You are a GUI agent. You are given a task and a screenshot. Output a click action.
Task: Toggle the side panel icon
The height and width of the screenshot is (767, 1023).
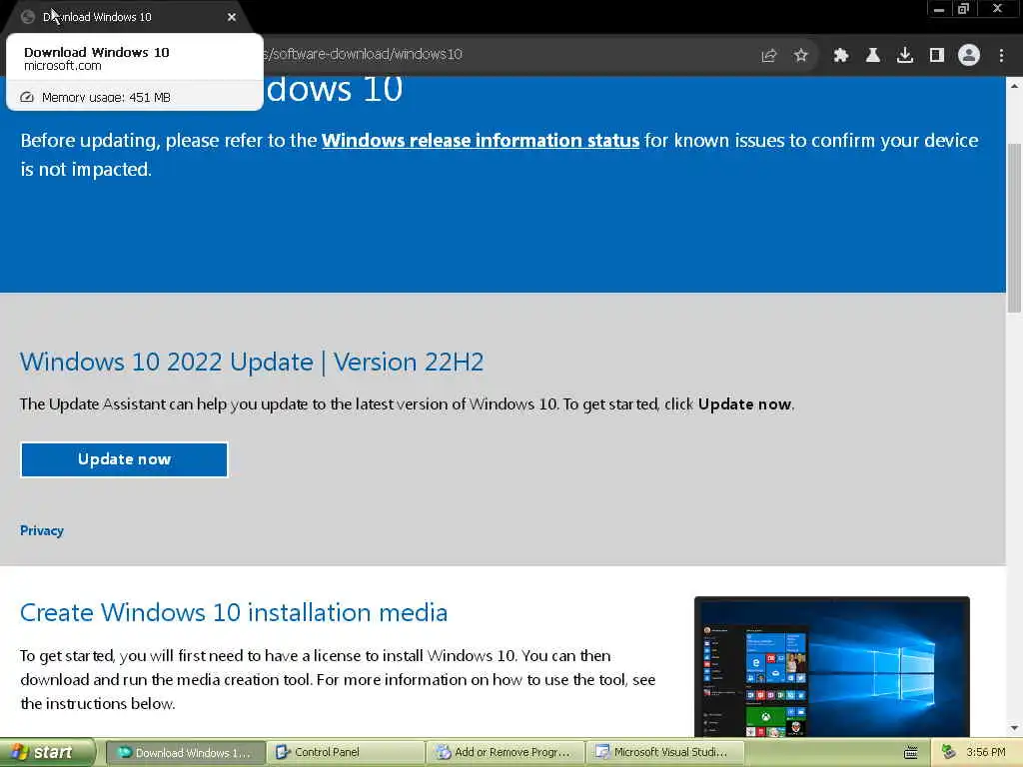point(937,56)
